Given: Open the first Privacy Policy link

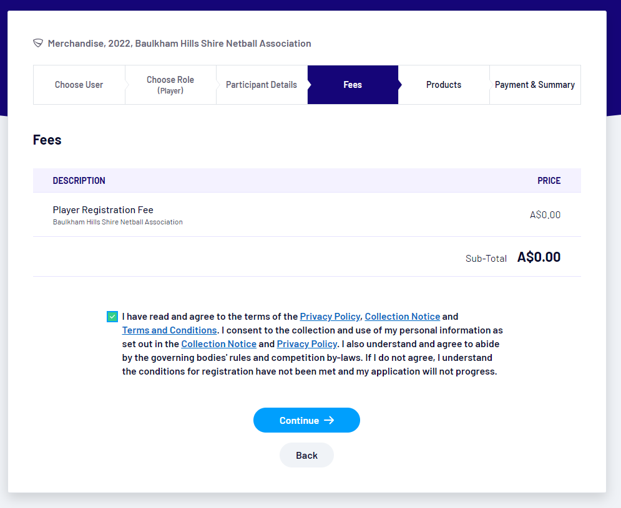Looking at the screenshot, I should (330, 317).
